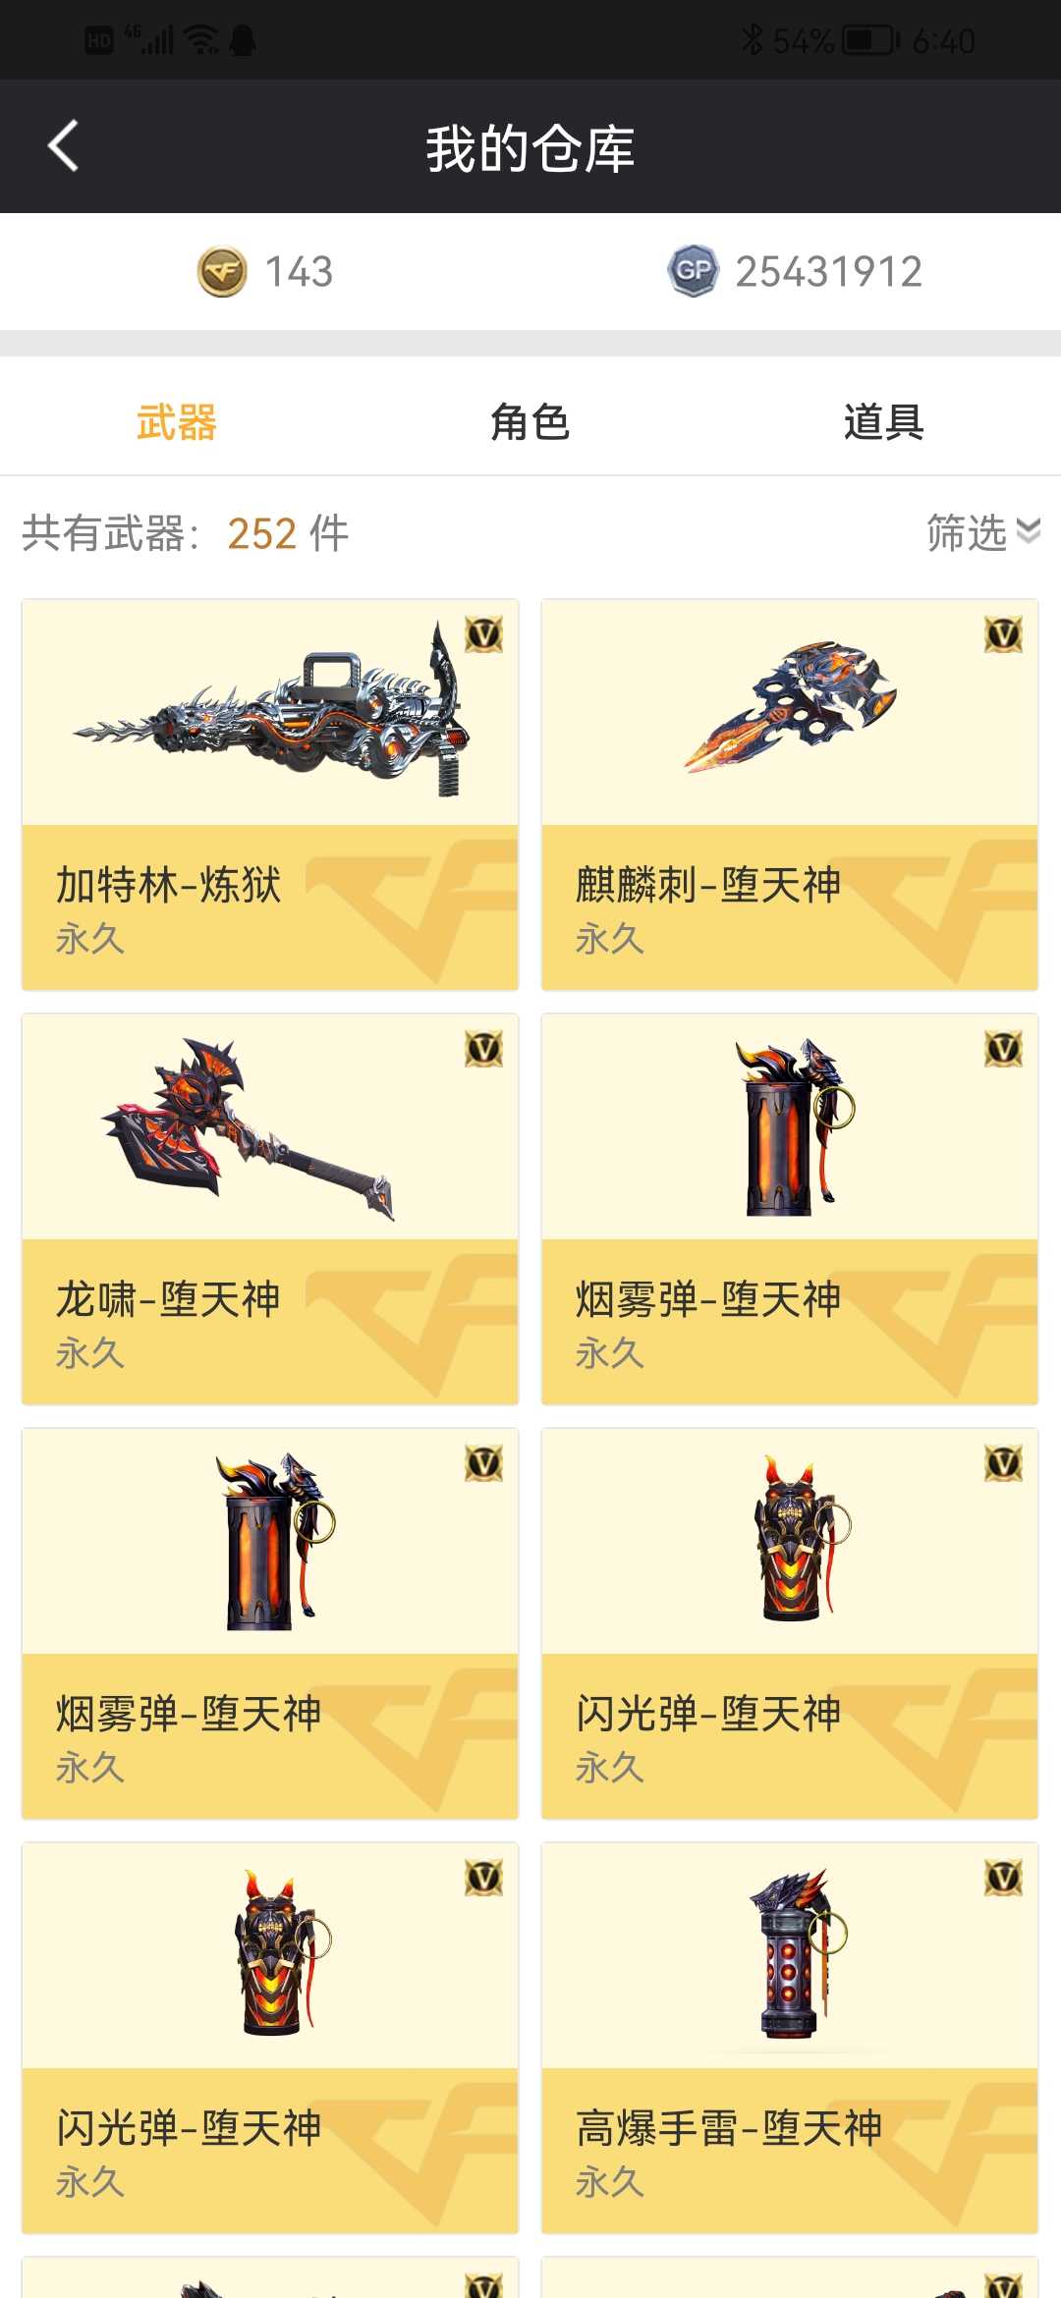Viewport: 1061px width, 2298px height.
Task: Tap the 143 CF point balance
Action: point(300,272)
